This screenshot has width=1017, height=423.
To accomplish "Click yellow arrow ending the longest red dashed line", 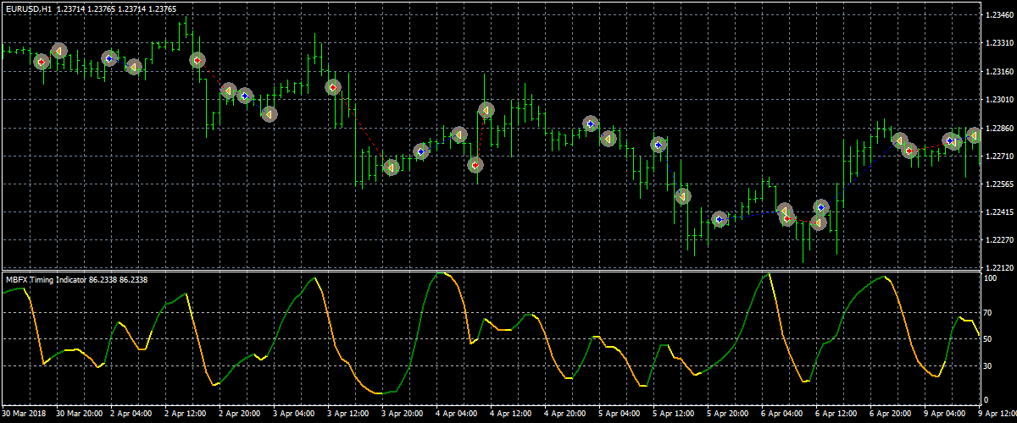I will click(x=391, y=168).
